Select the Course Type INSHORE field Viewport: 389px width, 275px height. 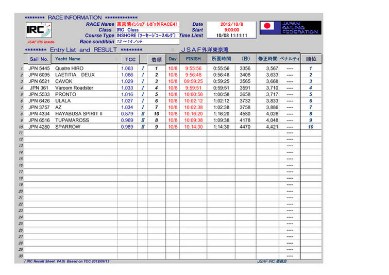pos(147,36)
